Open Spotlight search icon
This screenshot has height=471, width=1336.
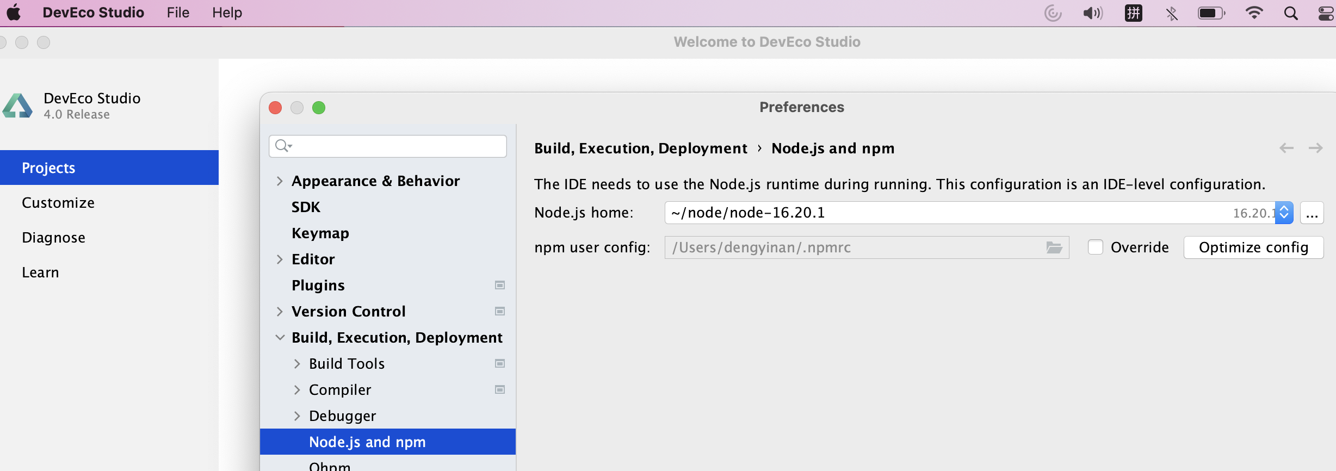coord(1291,13)
